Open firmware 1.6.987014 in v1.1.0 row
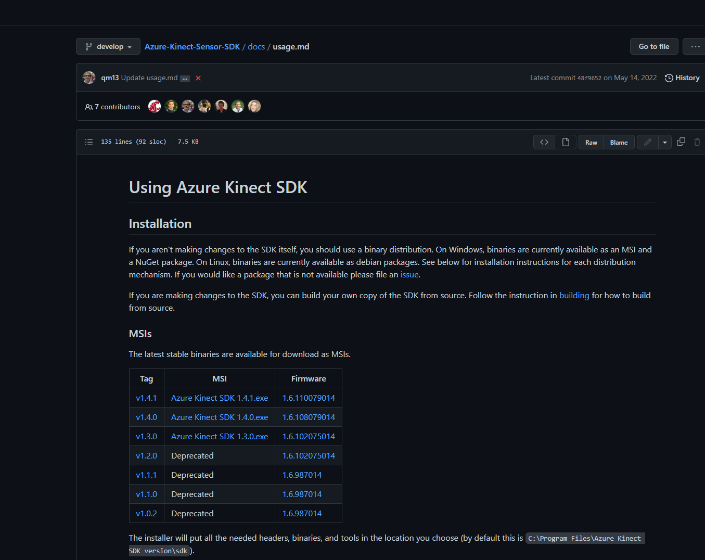 pyautogui.click(x=302, y=494)
